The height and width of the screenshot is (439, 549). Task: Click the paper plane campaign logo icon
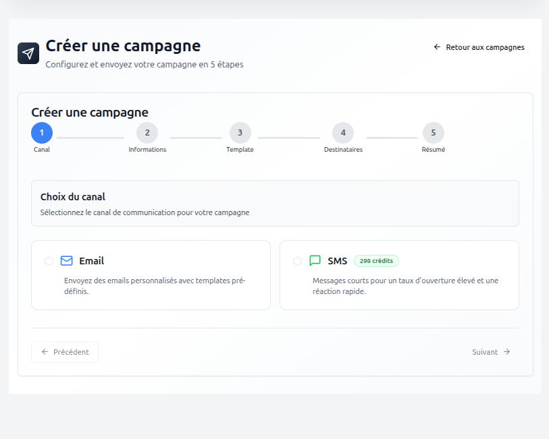click(x=28, y=53)
